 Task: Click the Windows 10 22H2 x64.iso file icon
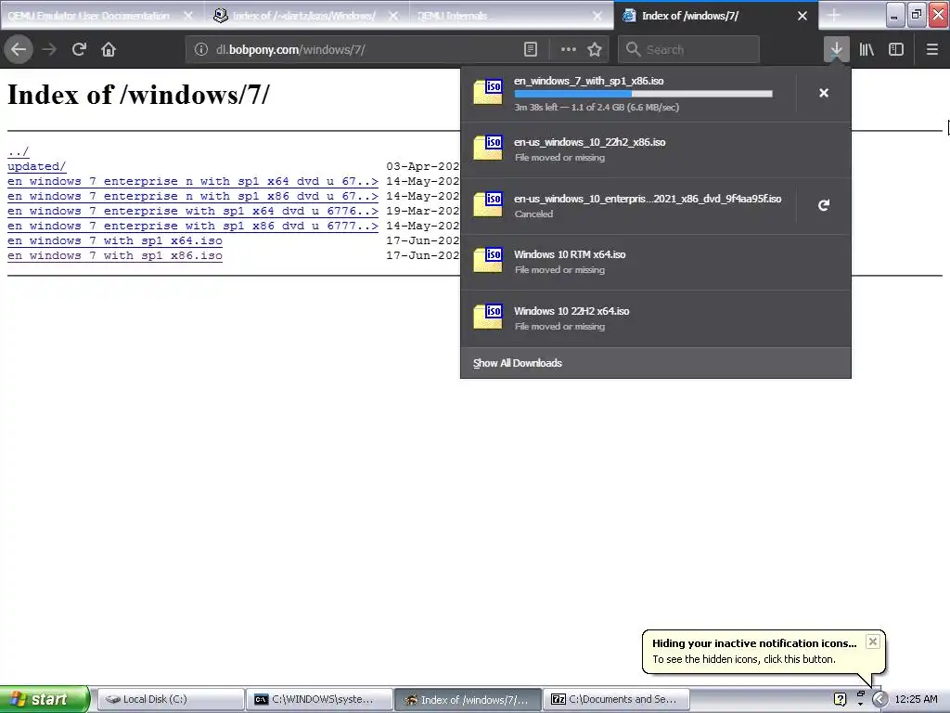488,317
